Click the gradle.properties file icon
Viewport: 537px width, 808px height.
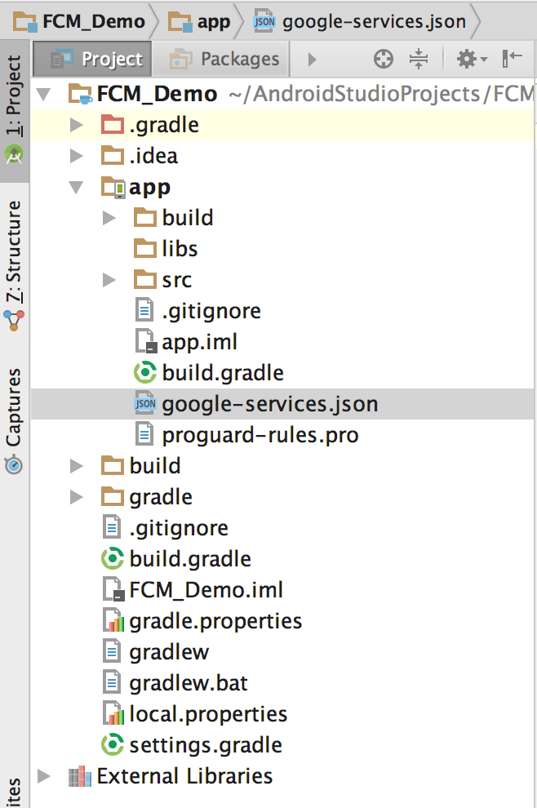coord(113,621)
